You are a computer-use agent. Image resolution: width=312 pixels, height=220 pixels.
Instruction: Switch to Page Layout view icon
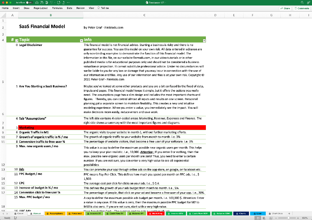(x=264, y=218)
